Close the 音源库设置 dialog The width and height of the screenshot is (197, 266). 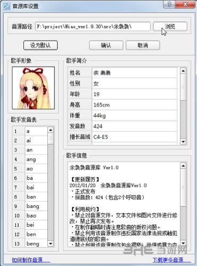click(x=185, y=4)
